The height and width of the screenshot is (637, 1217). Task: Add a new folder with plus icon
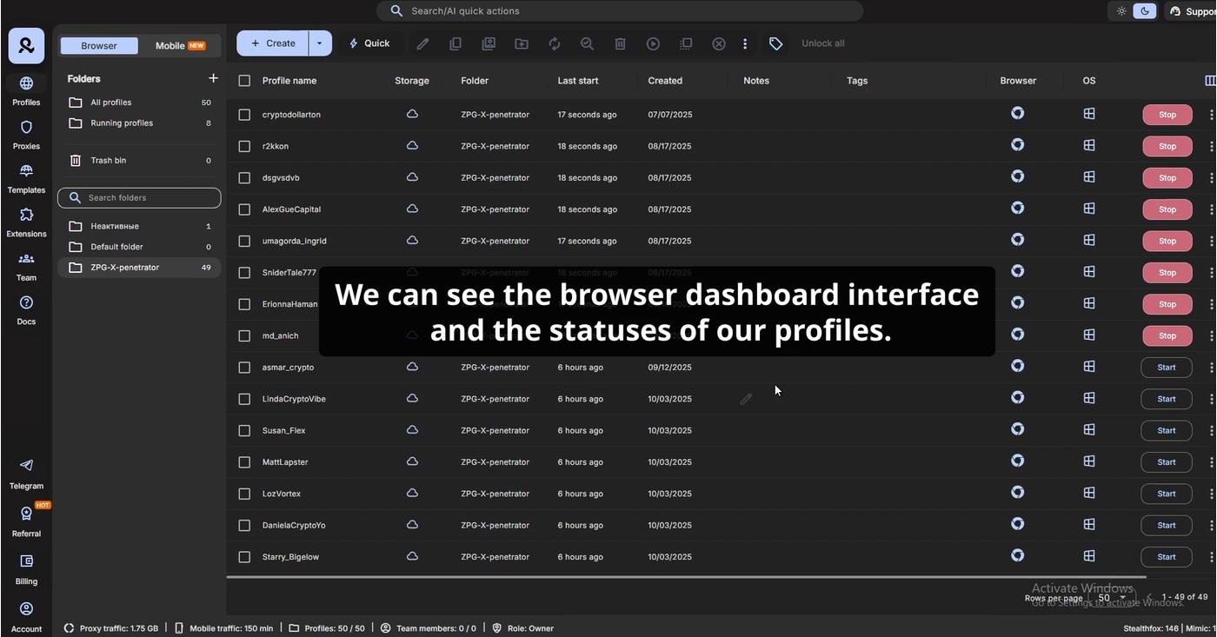point(213,78)
